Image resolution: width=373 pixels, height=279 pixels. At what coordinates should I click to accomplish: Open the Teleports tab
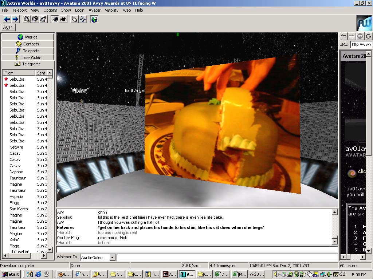pos(28,51)
